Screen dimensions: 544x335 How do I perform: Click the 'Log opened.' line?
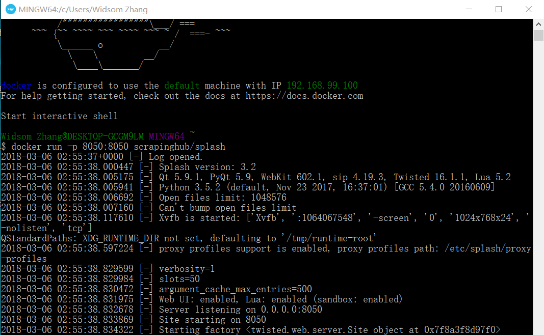click(175, 157)
